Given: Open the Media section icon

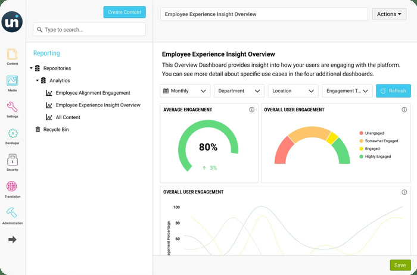Looking at the screenshot, I should [13, 81].
